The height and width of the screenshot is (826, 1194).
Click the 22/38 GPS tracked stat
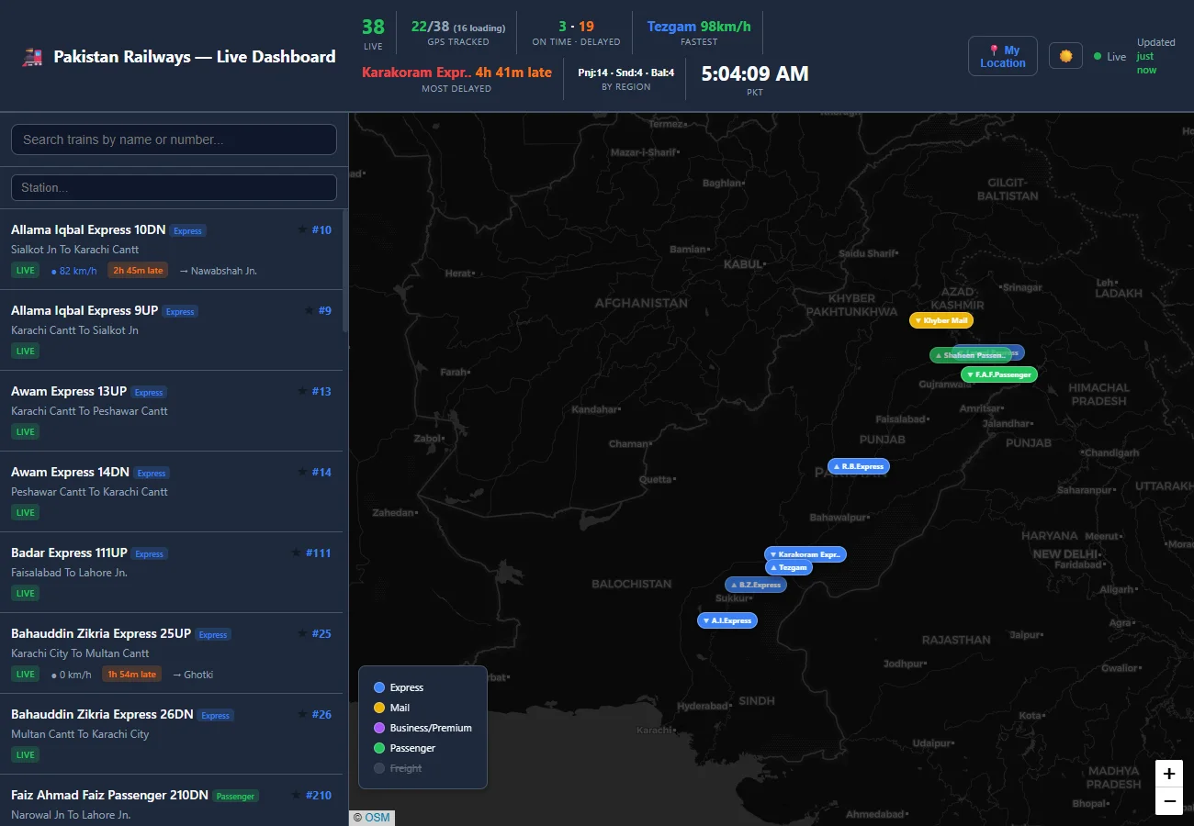coord(458,33)
